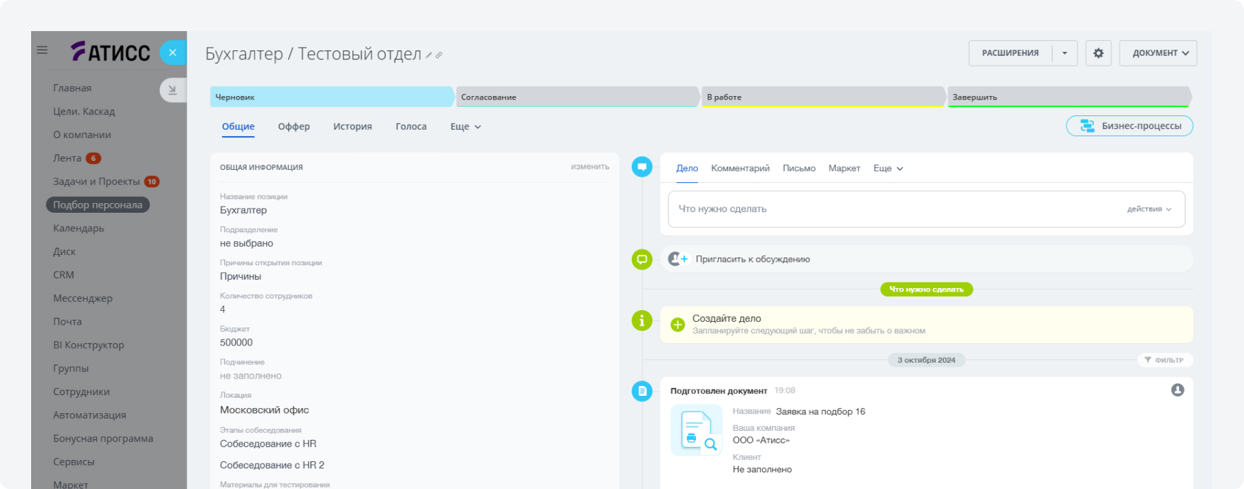
Task: Open Подбор персонала in sidebar
Action: 97,205
